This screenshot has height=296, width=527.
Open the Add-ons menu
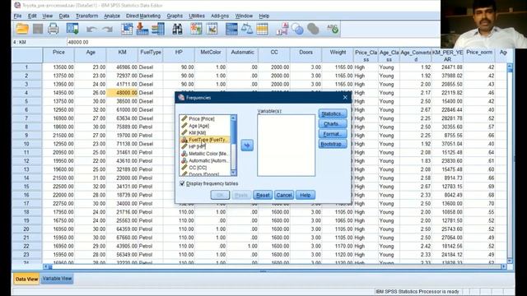[220, 16]
